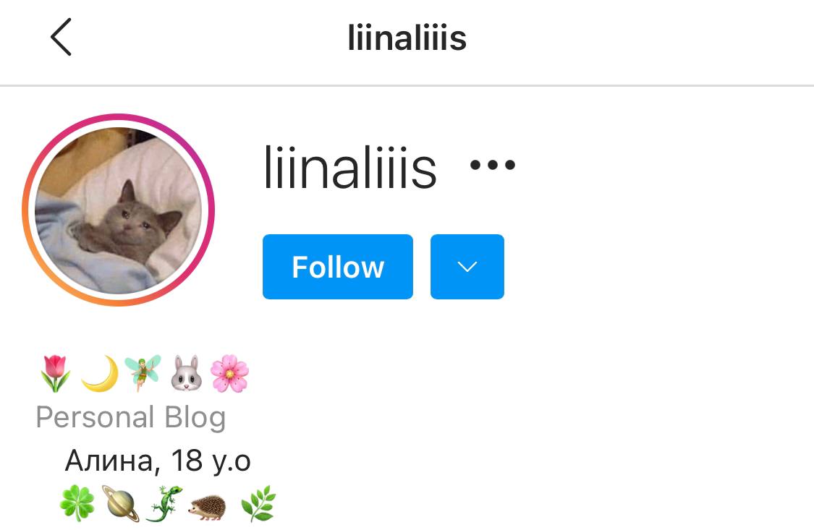Tap the liinaliiis title in header bar

pyautogui.click(x=407, y=38)
